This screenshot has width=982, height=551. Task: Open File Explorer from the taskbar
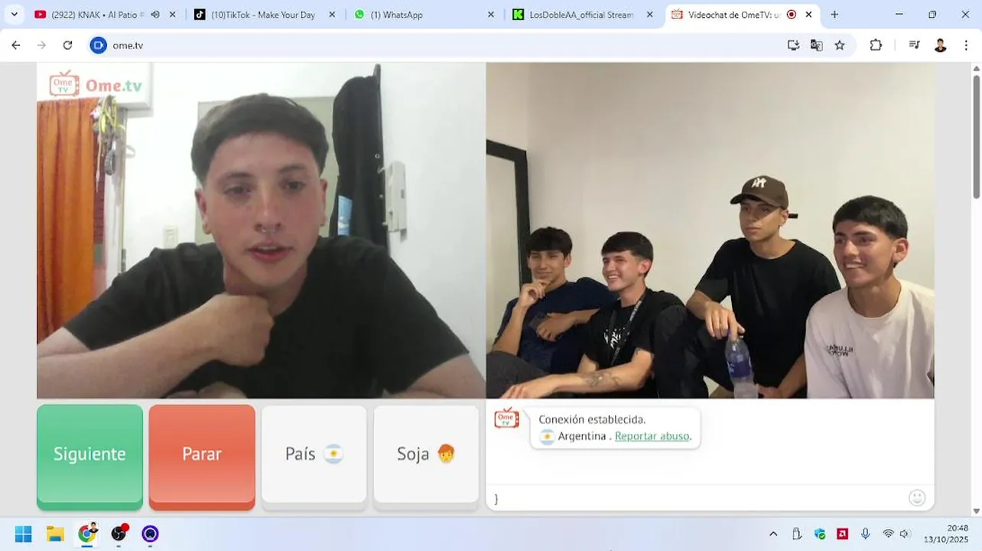(55, 533)
